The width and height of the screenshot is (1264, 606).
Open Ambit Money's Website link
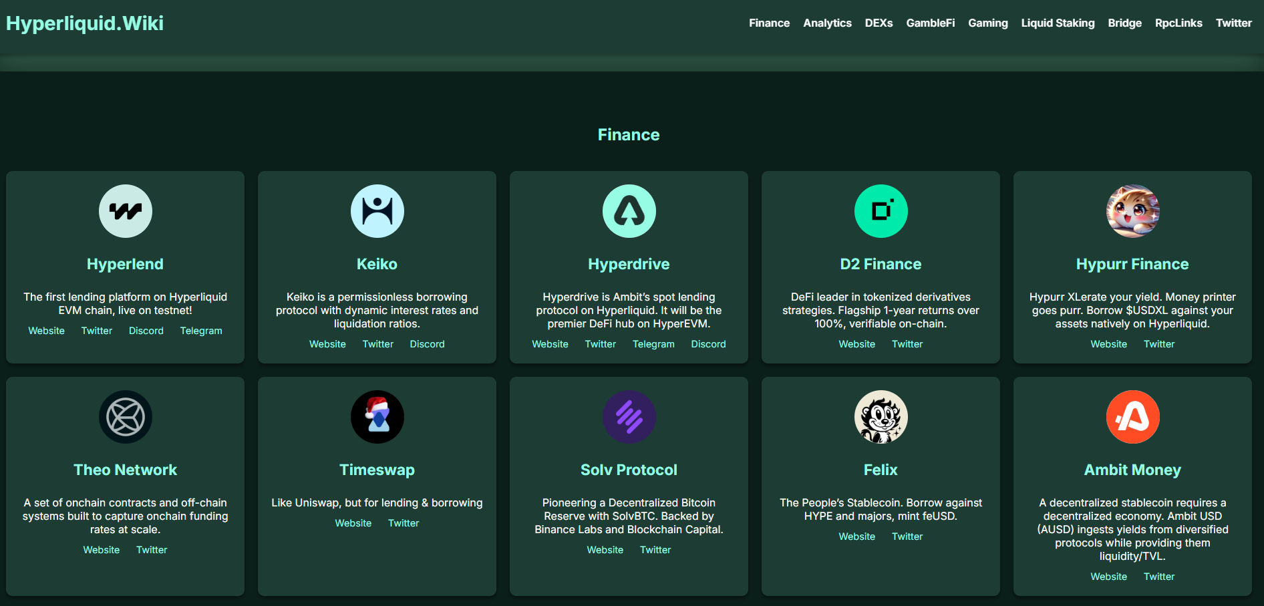[1109, 577]
